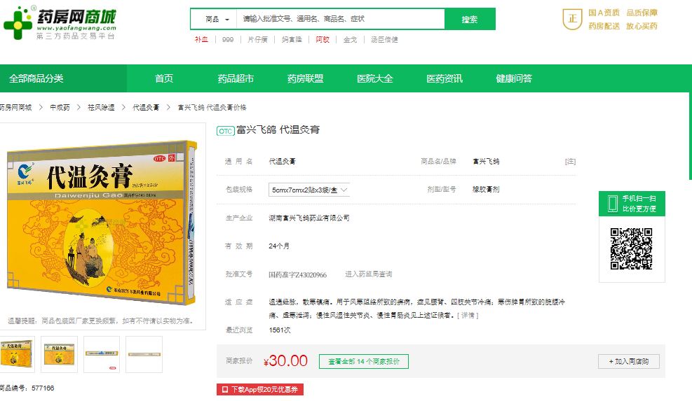This screenshot has height=401, width=692.
Task: Open the 商品 search category dropdown
Action: tap(217, 19)
